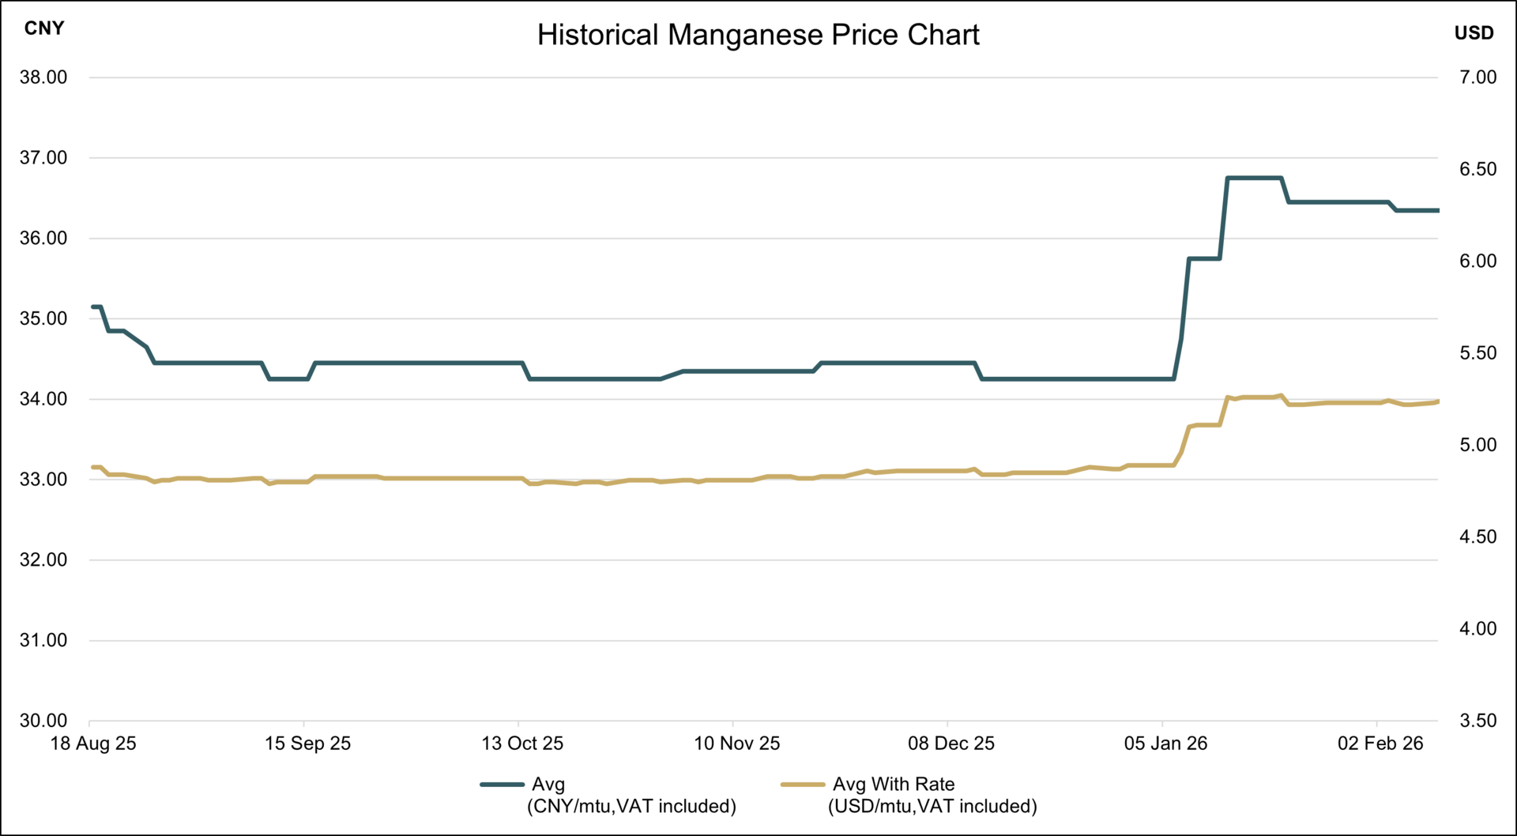Click the USD axis title
Image resolution: width=1517 pixels, height=836 pixels.
1474,33
